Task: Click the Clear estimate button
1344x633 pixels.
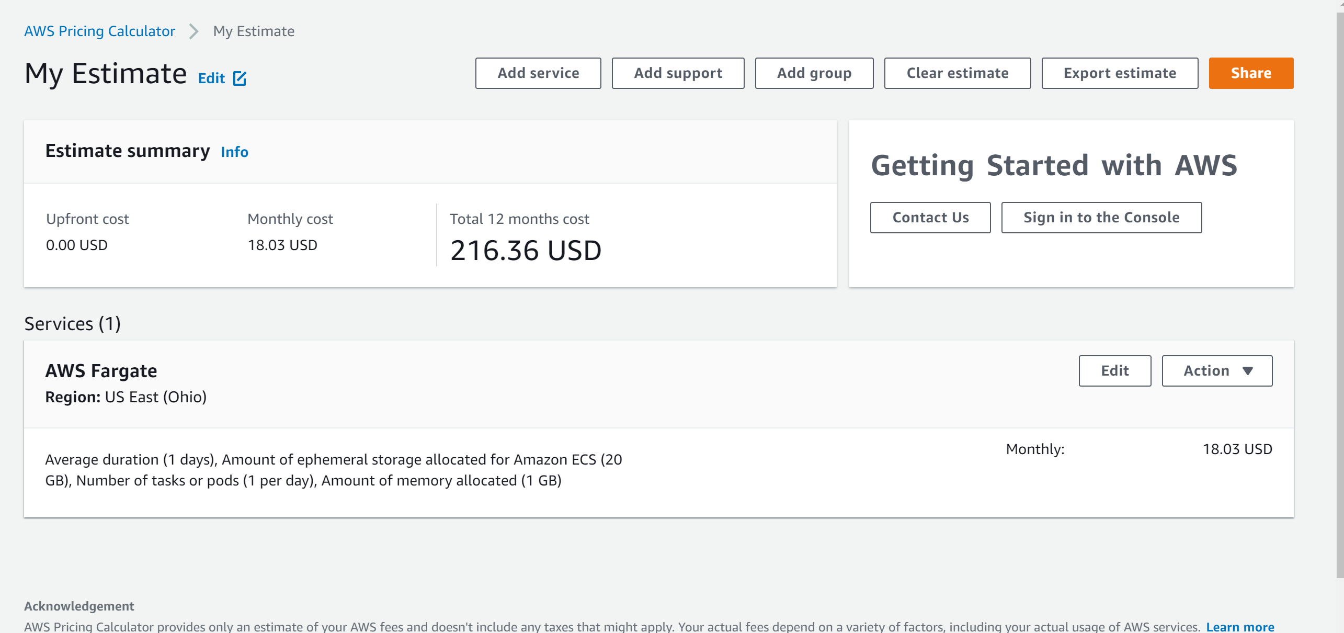Action: [957, 73]
